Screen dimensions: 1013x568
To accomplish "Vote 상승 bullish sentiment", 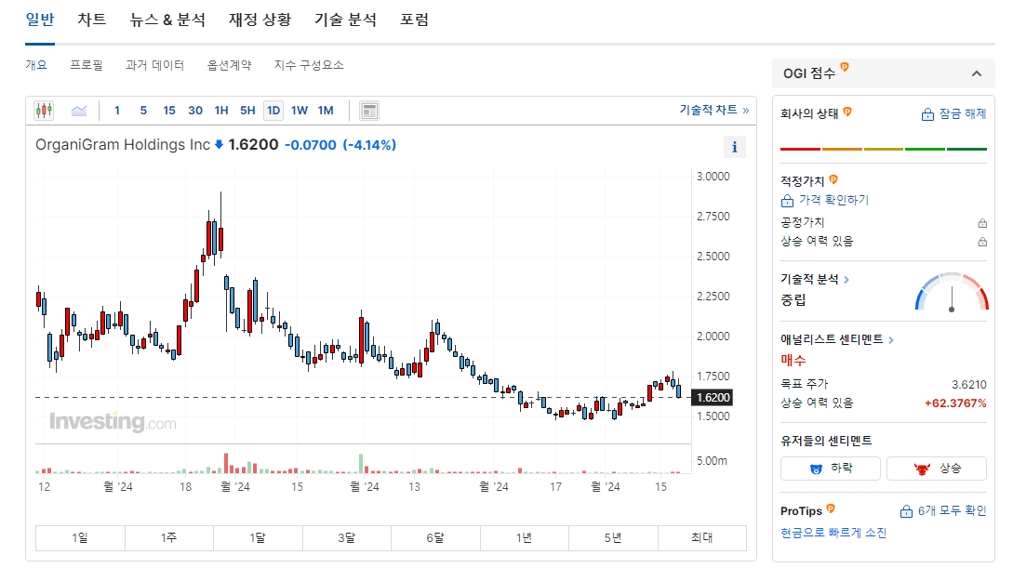I will (937, 469).
